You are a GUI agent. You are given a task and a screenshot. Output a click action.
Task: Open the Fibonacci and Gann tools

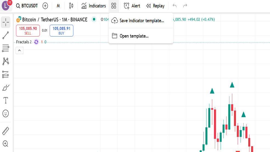coord(5,48)
